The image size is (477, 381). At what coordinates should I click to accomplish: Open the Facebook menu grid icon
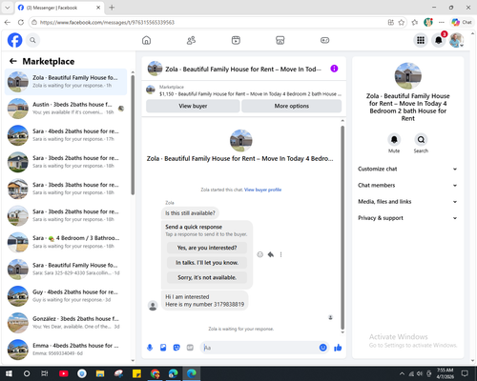[421, 40]
